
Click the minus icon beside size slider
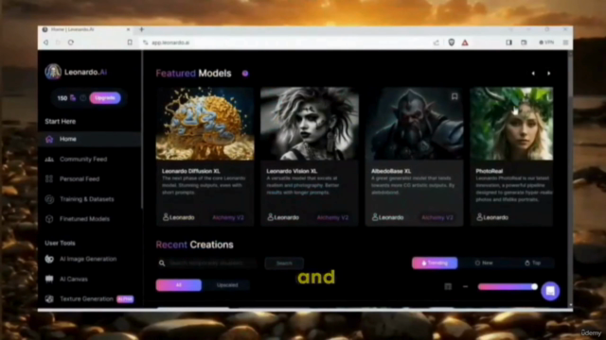point(465,286)
